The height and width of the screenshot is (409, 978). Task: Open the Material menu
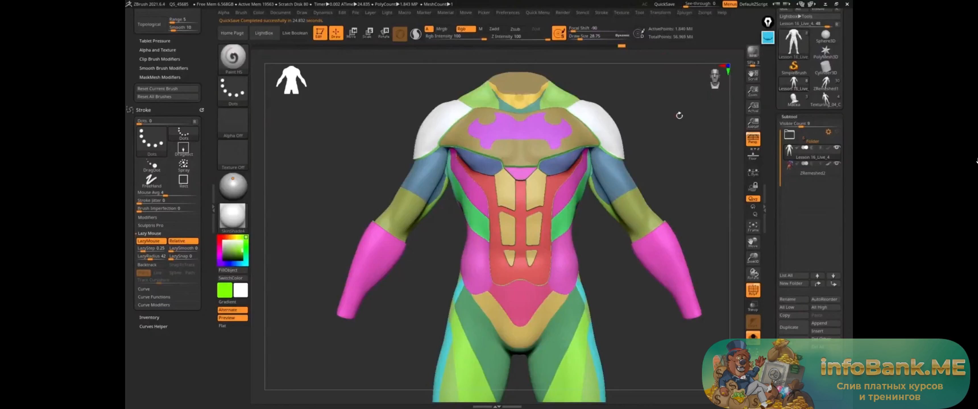(445, 12)
